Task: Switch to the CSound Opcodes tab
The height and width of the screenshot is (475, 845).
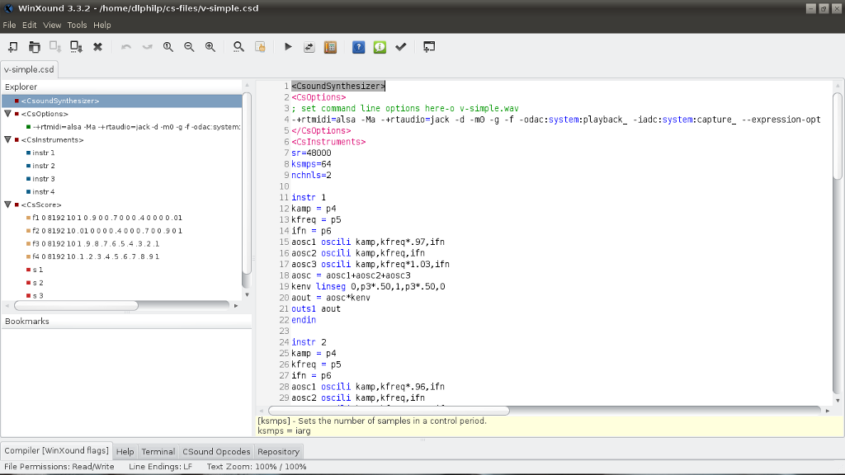Action: (x=216, y=451)
